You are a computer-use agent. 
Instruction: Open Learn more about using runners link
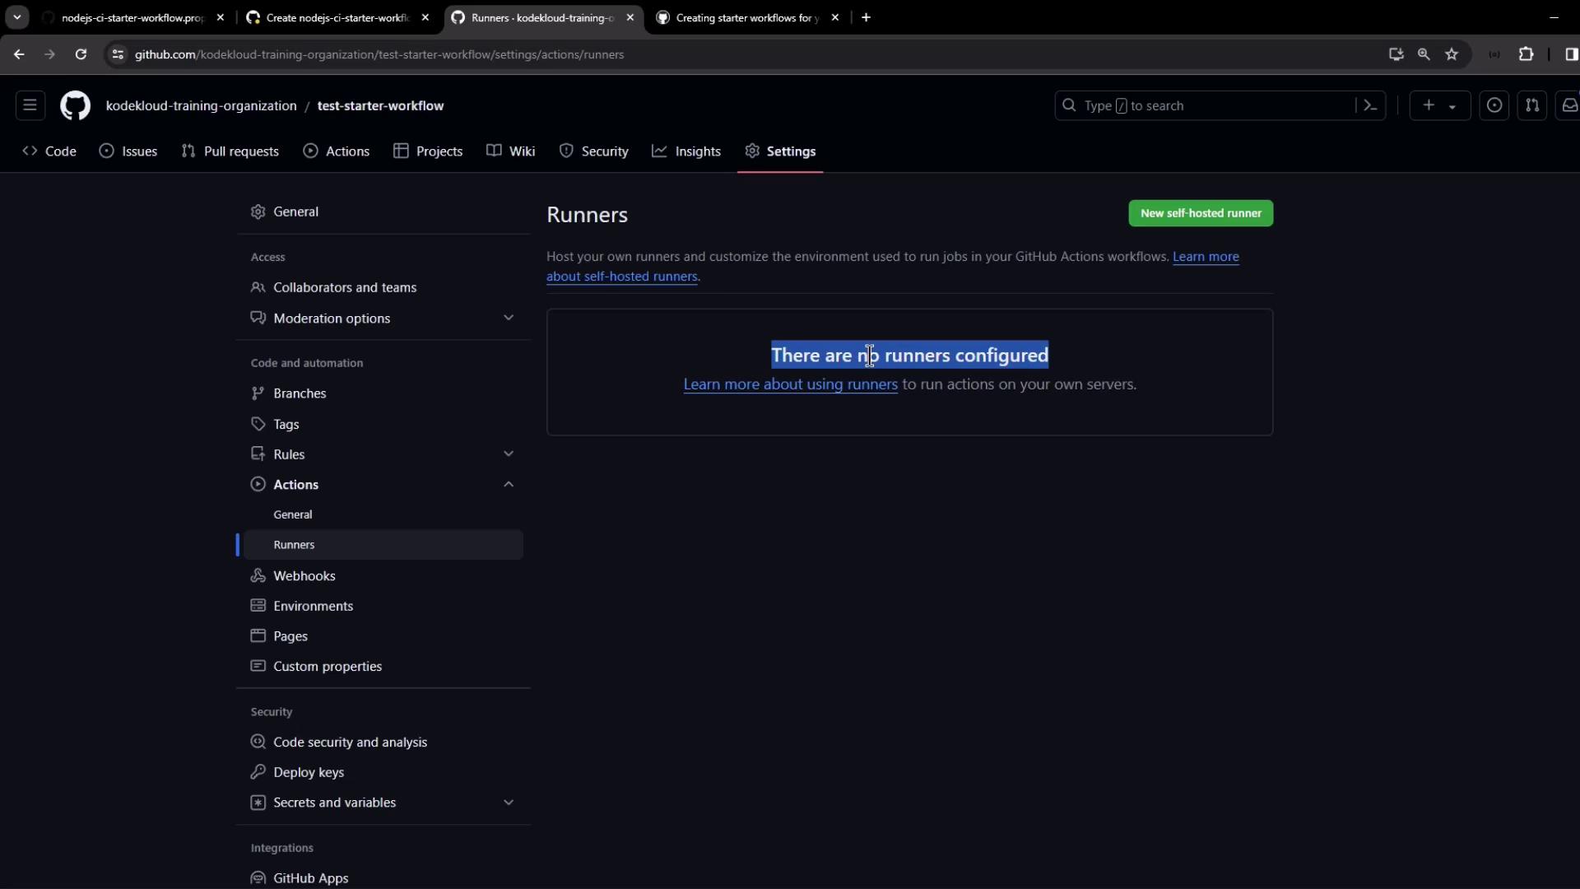click(790, 384)
